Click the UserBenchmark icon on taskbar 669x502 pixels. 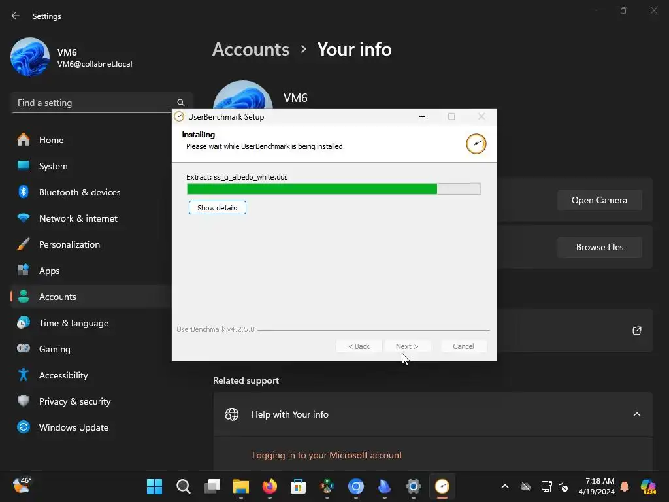[x=442, y=486]
